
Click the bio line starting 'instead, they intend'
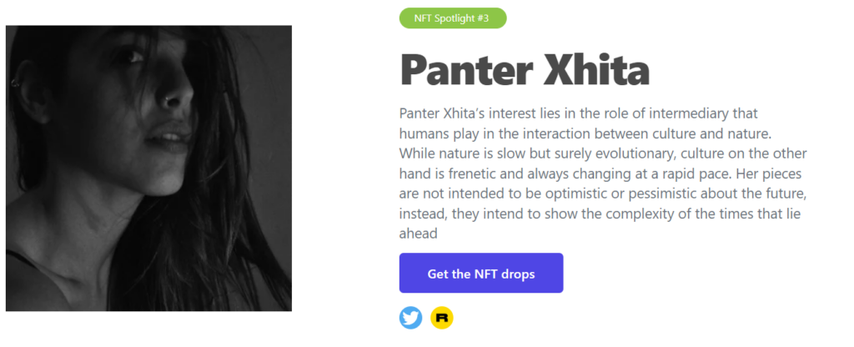click(600, 214)
